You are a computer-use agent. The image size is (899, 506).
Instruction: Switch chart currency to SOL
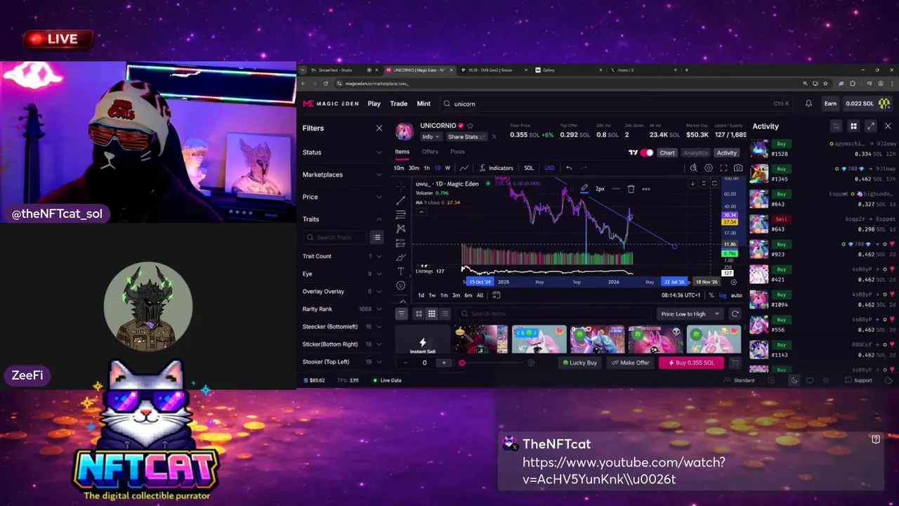(x=529, y=168)
